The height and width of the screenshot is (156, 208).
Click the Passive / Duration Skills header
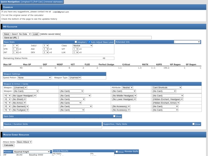(52, 124)
